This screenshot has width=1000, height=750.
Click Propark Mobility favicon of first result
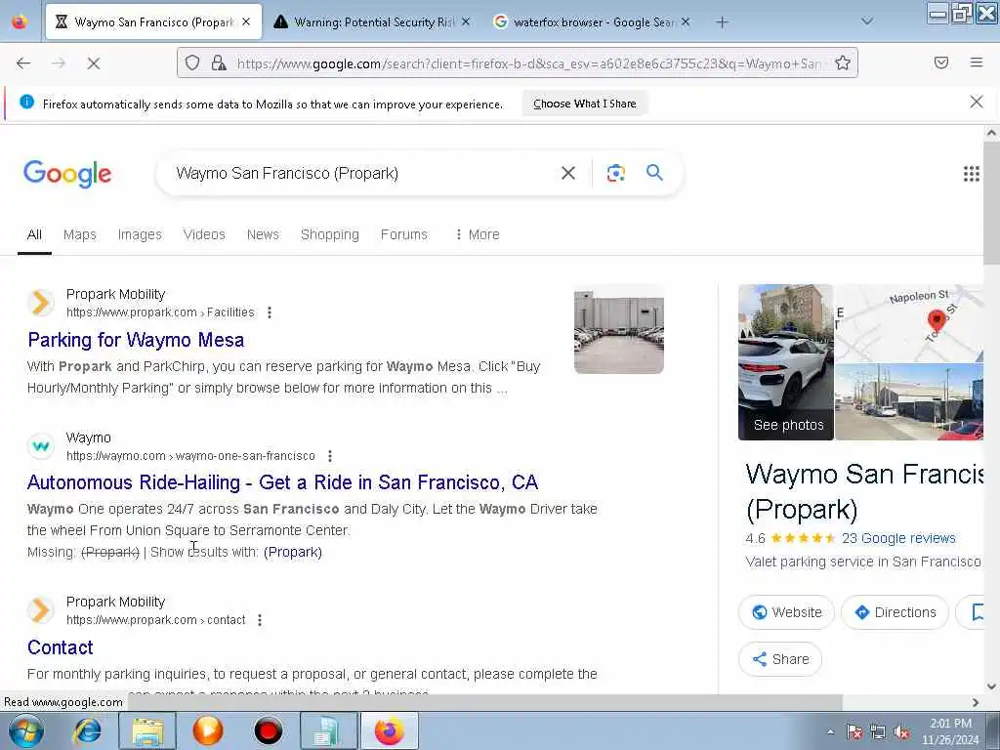click(41, 303)
